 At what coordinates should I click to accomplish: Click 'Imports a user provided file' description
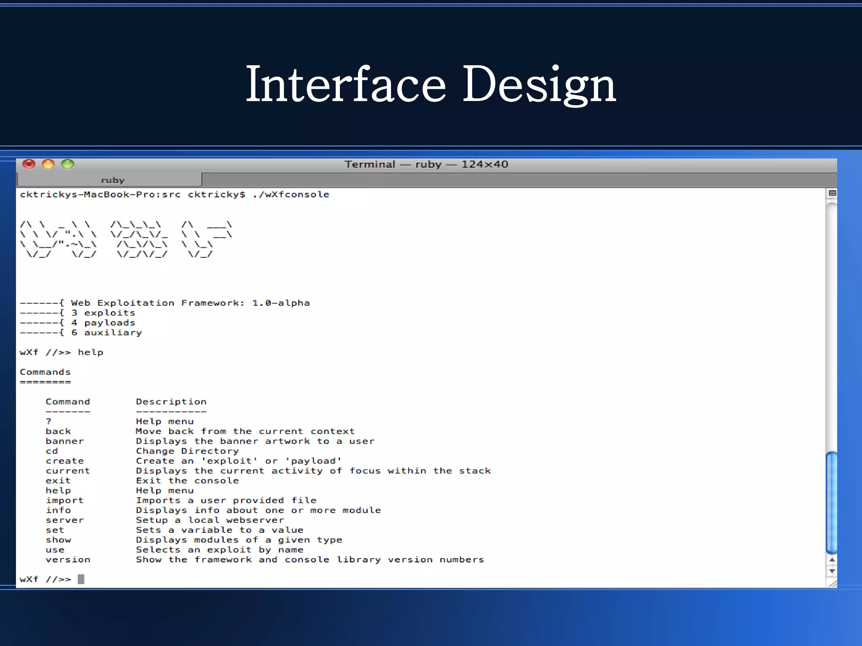coord(226,500)
